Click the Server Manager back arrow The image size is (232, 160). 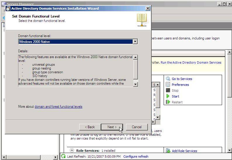tap(4, 18)
